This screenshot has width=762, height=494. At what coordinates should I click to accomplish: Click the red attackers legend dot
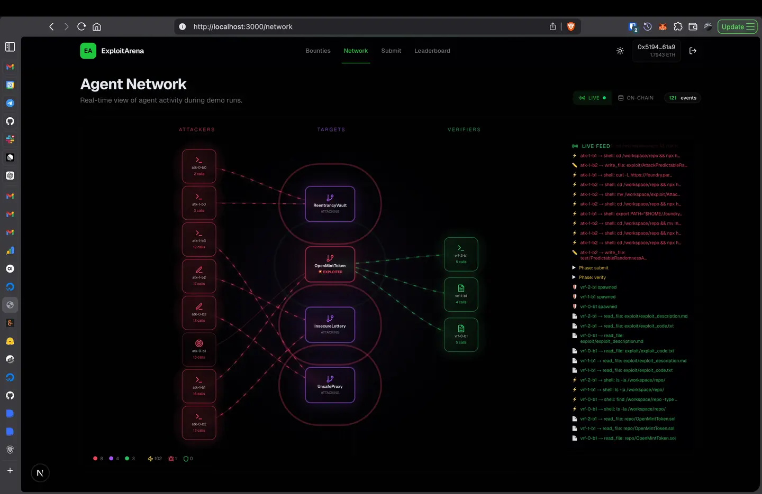(95, 459)
